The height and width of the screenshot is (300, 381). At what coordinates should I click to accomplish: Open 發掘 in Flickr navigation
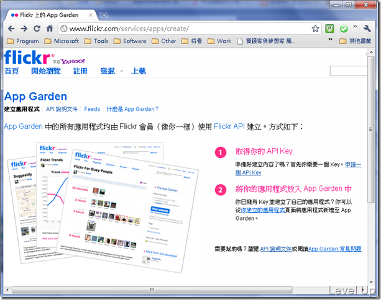[x=108, y=71]
